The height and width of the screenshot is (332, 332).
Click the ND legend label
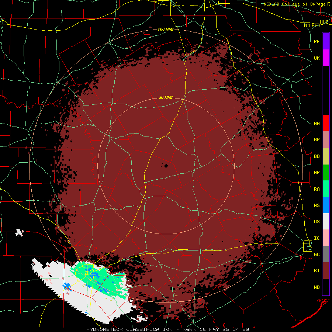pyautogui.click(x=317, y=287)
